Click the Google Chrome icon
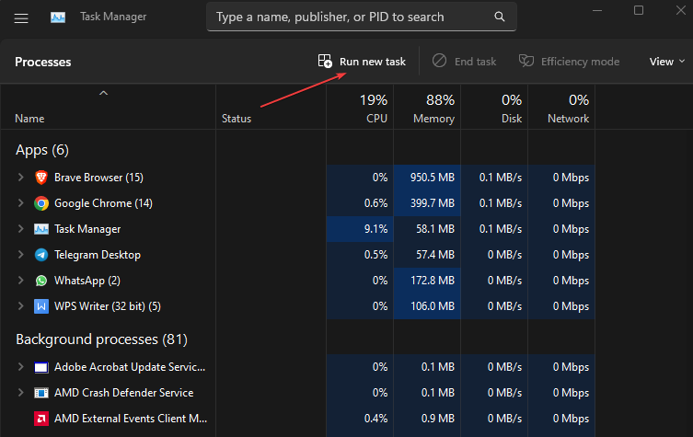Image resolution: width=693 pixels, height=437 pixels. coord(41,203)
